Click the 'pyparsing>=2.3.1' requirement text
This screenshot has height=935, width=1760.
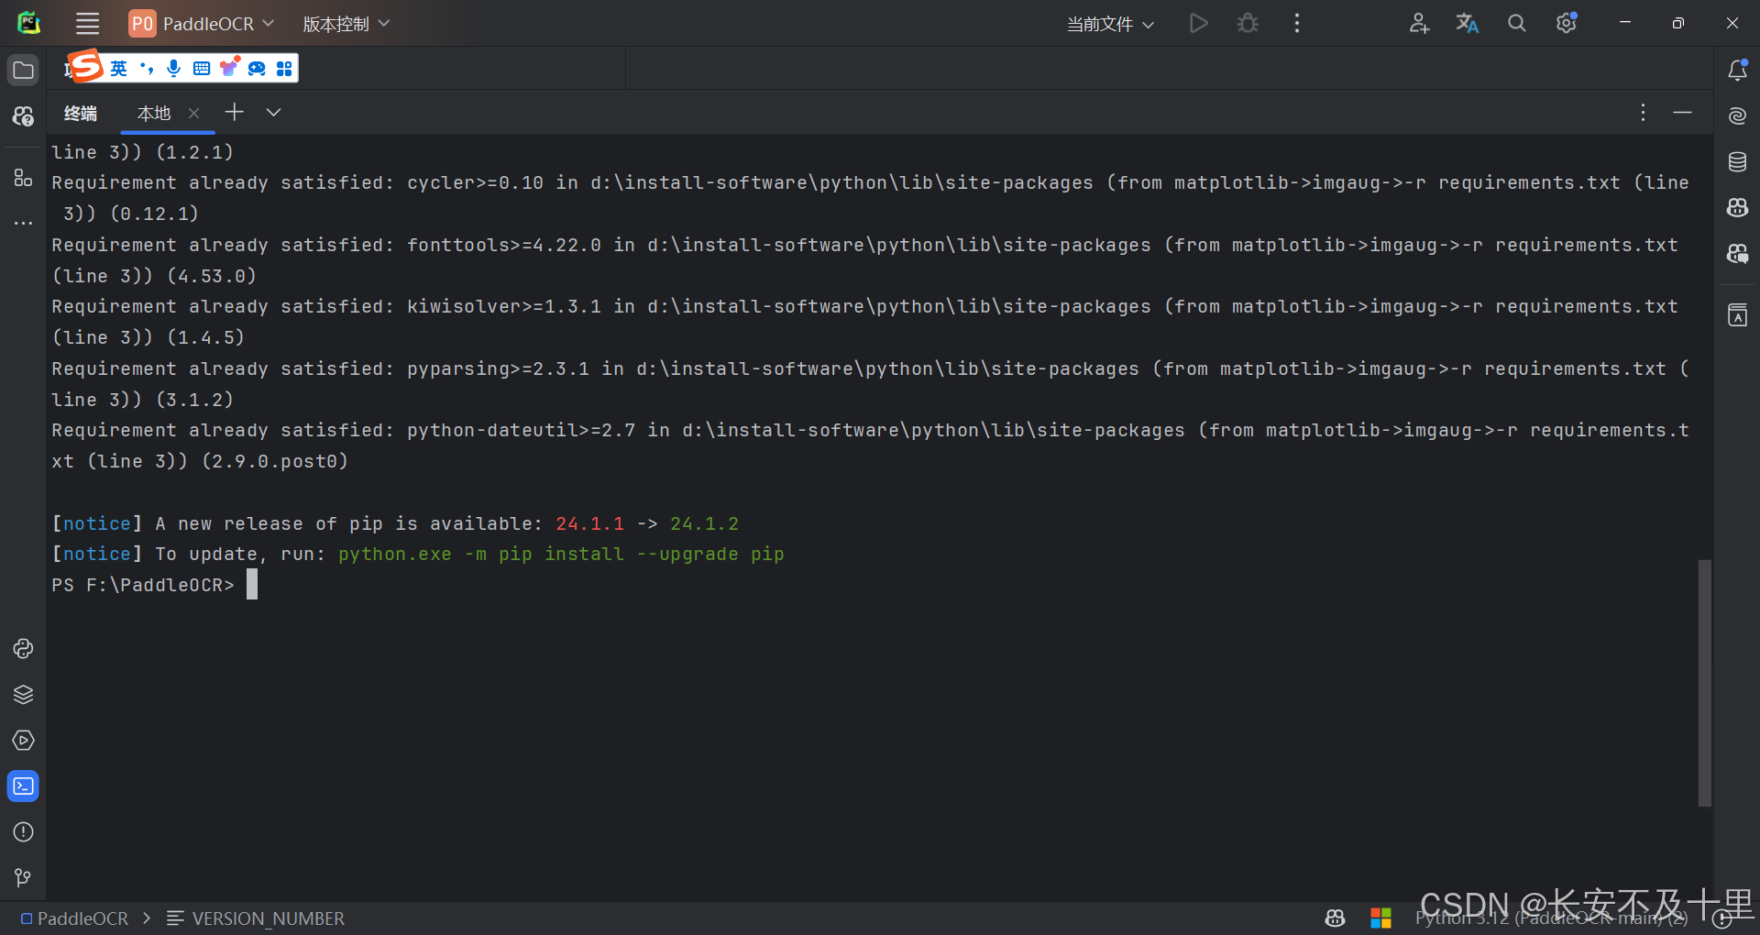tap(498, 368)
